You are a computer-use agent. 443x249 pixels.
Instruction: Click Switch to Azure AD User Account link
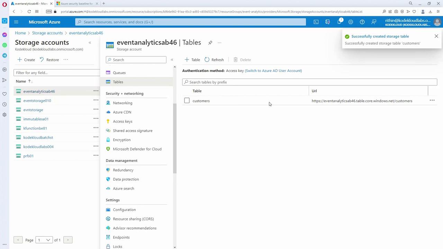click(x=273, y=71)
